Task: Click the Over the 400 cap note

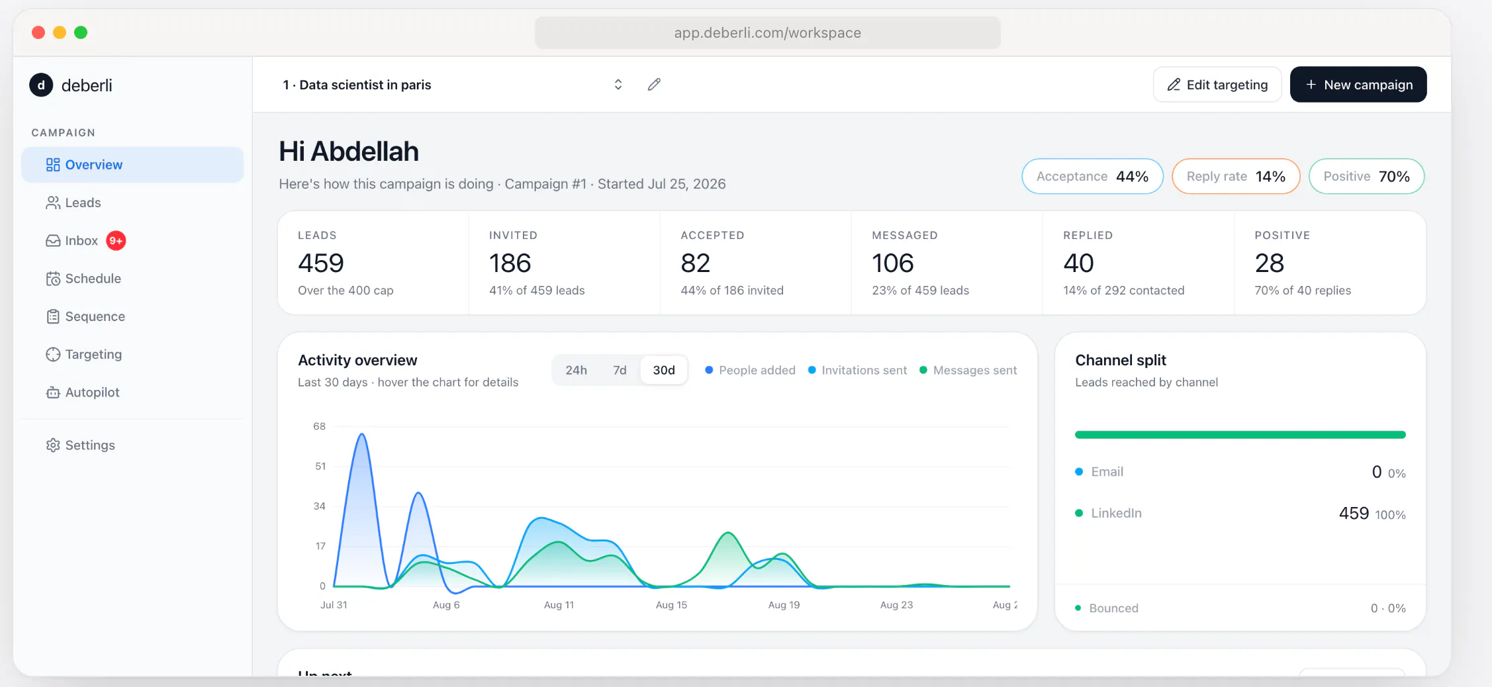Action: 346,291
